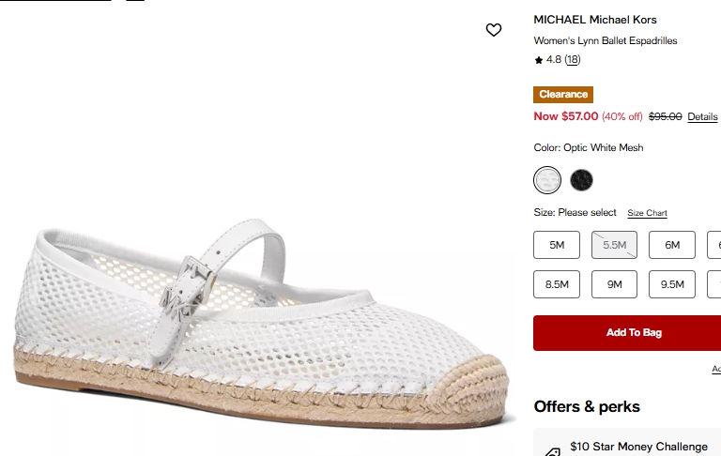The height and width of the screenshot is (456, 721).
Task: Open the 18 reviews link
Action: [573, 60]
